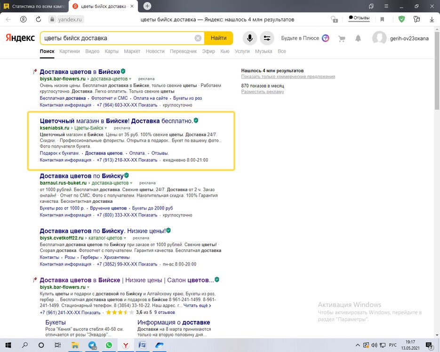Clear the search query with X icon
The width and height of the screenshot is (440, 352).
point(198,38)
